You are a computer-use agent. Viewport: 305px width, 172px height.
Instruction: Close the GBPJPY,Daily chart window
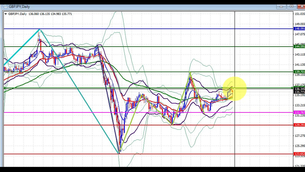pos(301,7)
